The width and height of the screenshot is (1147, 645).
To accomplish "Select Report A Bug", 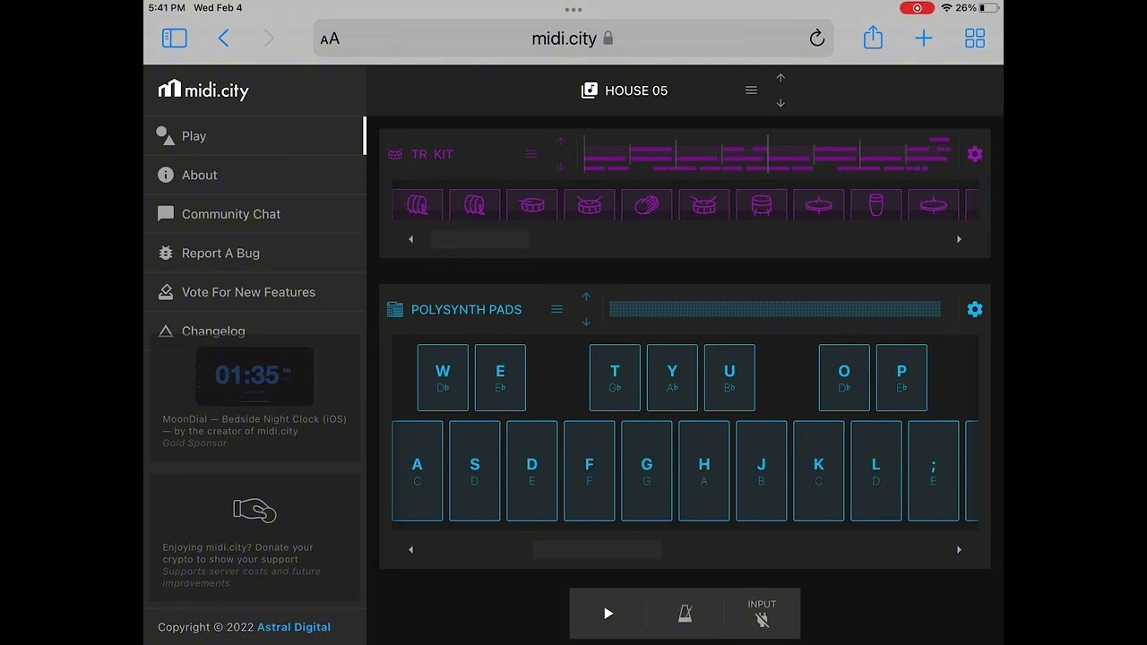I will click(x=254, y=253).
